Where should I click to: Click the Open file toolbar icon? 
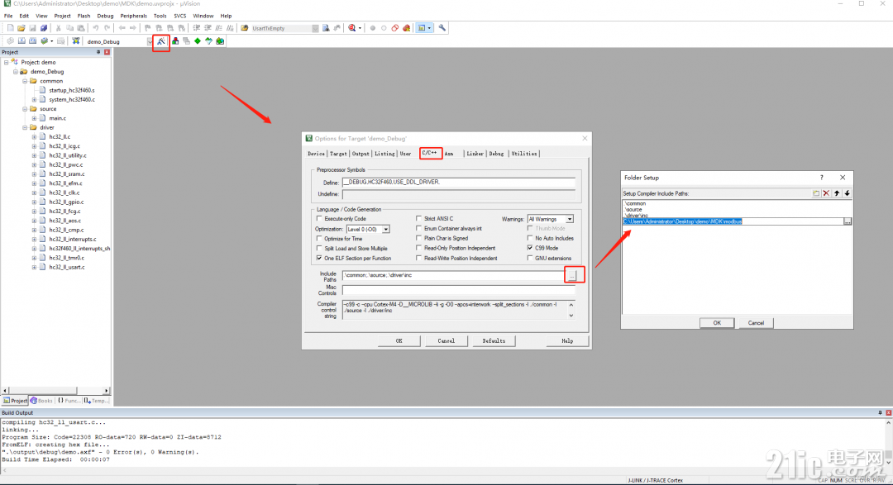click(21, 28)
